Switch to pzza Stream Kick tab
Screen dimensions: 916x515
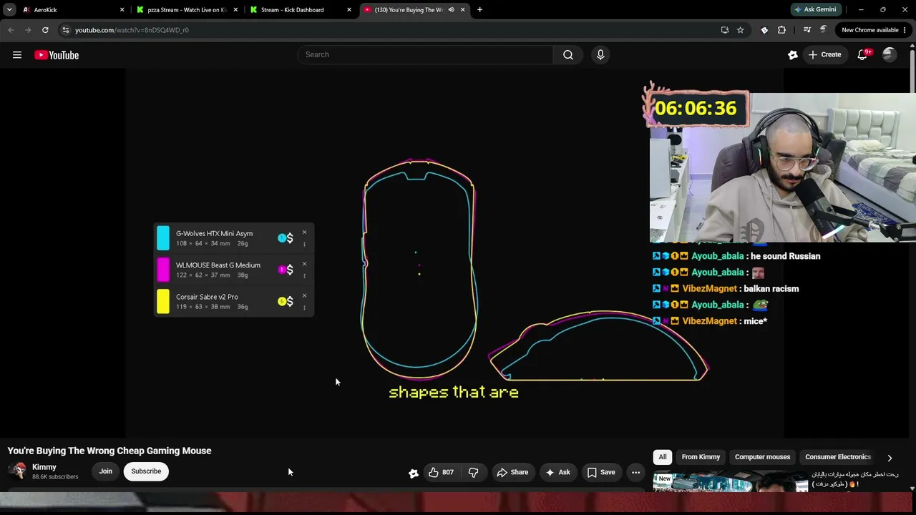point(187,10)
